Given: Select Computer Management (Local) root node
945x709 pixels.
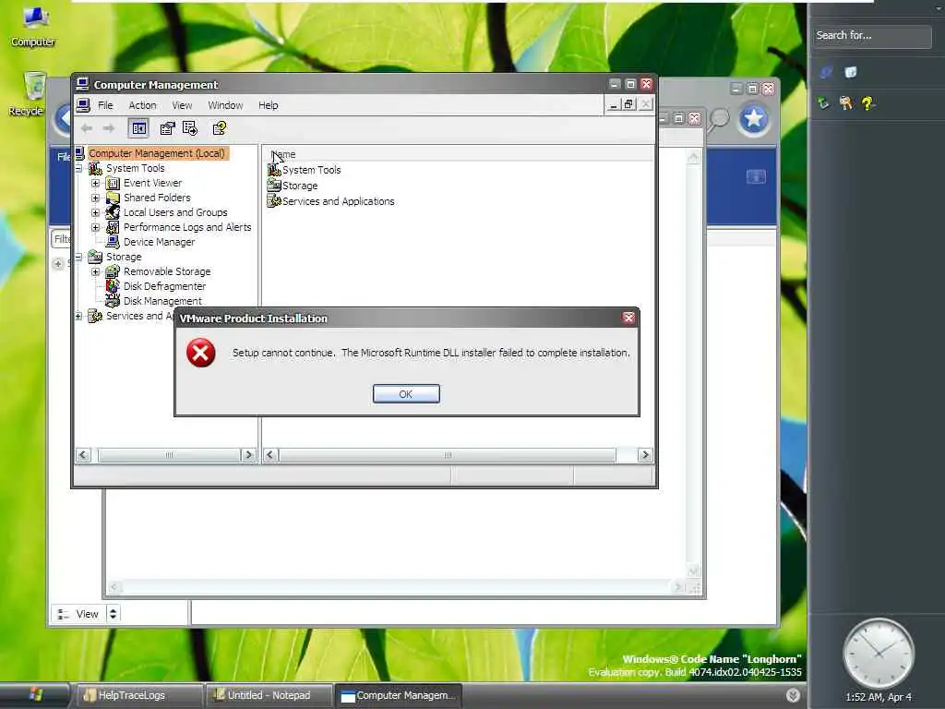Looking at the screenshot, I should pyautogui.click(x=157, y=153).
